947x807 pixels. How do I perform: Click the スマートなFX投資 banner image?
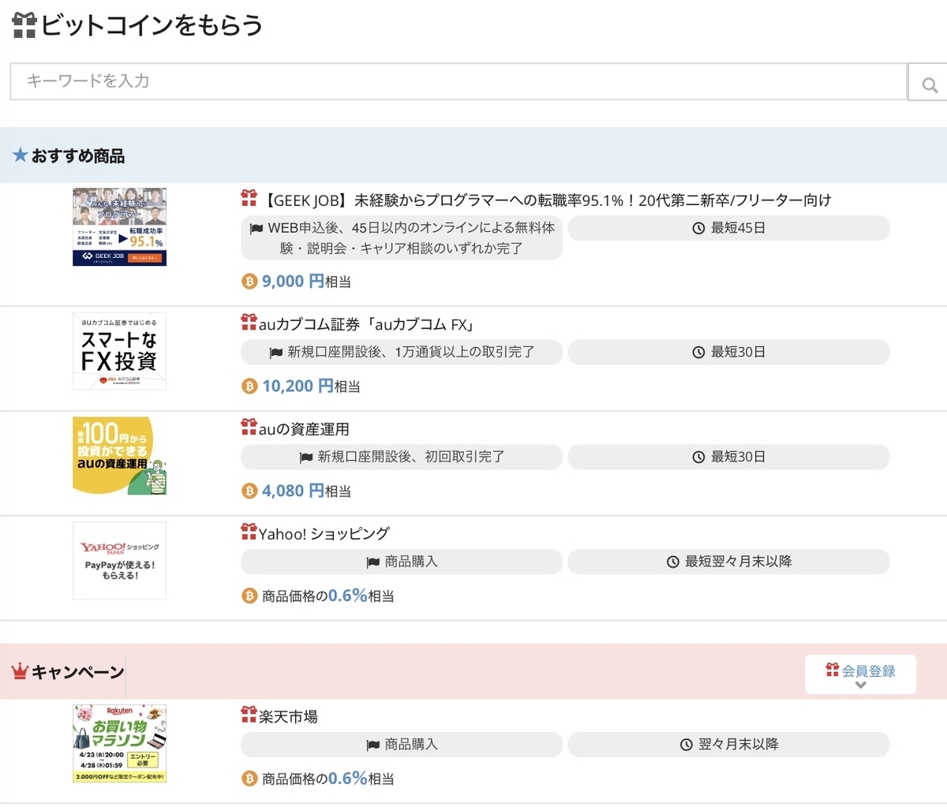click(x=119, y=350)
